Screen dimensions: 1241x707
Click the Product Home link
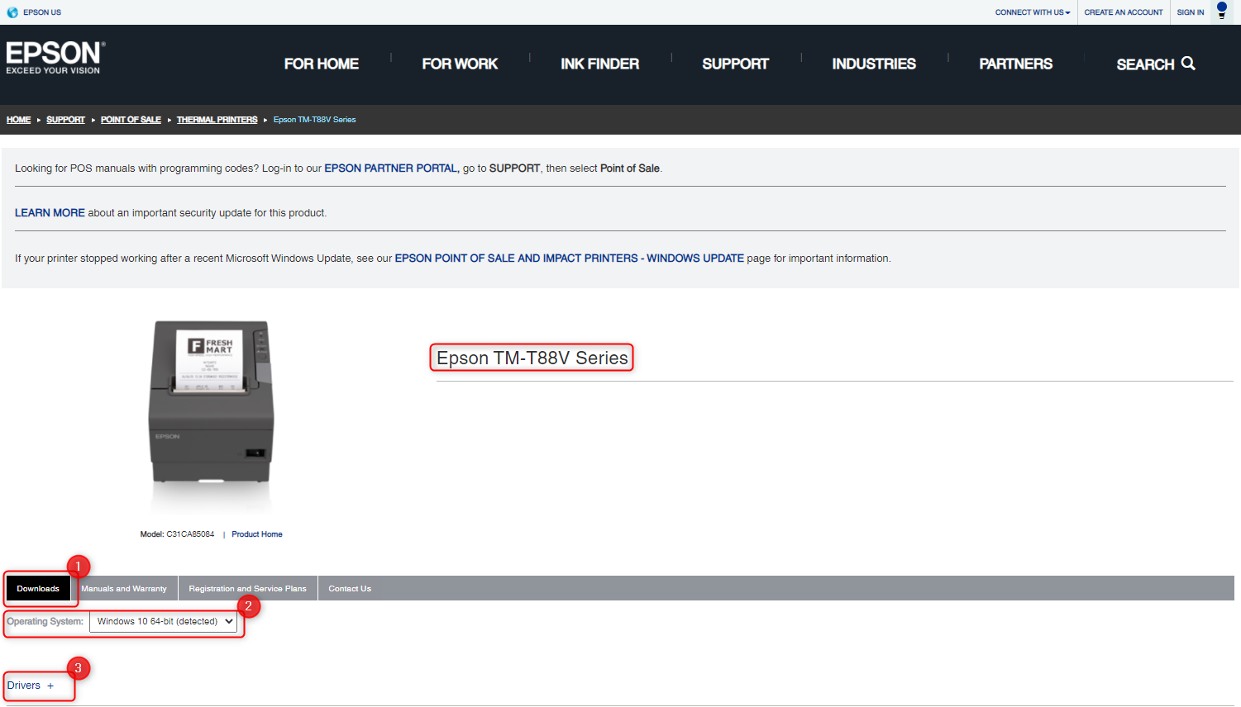[x=257, y=534]
